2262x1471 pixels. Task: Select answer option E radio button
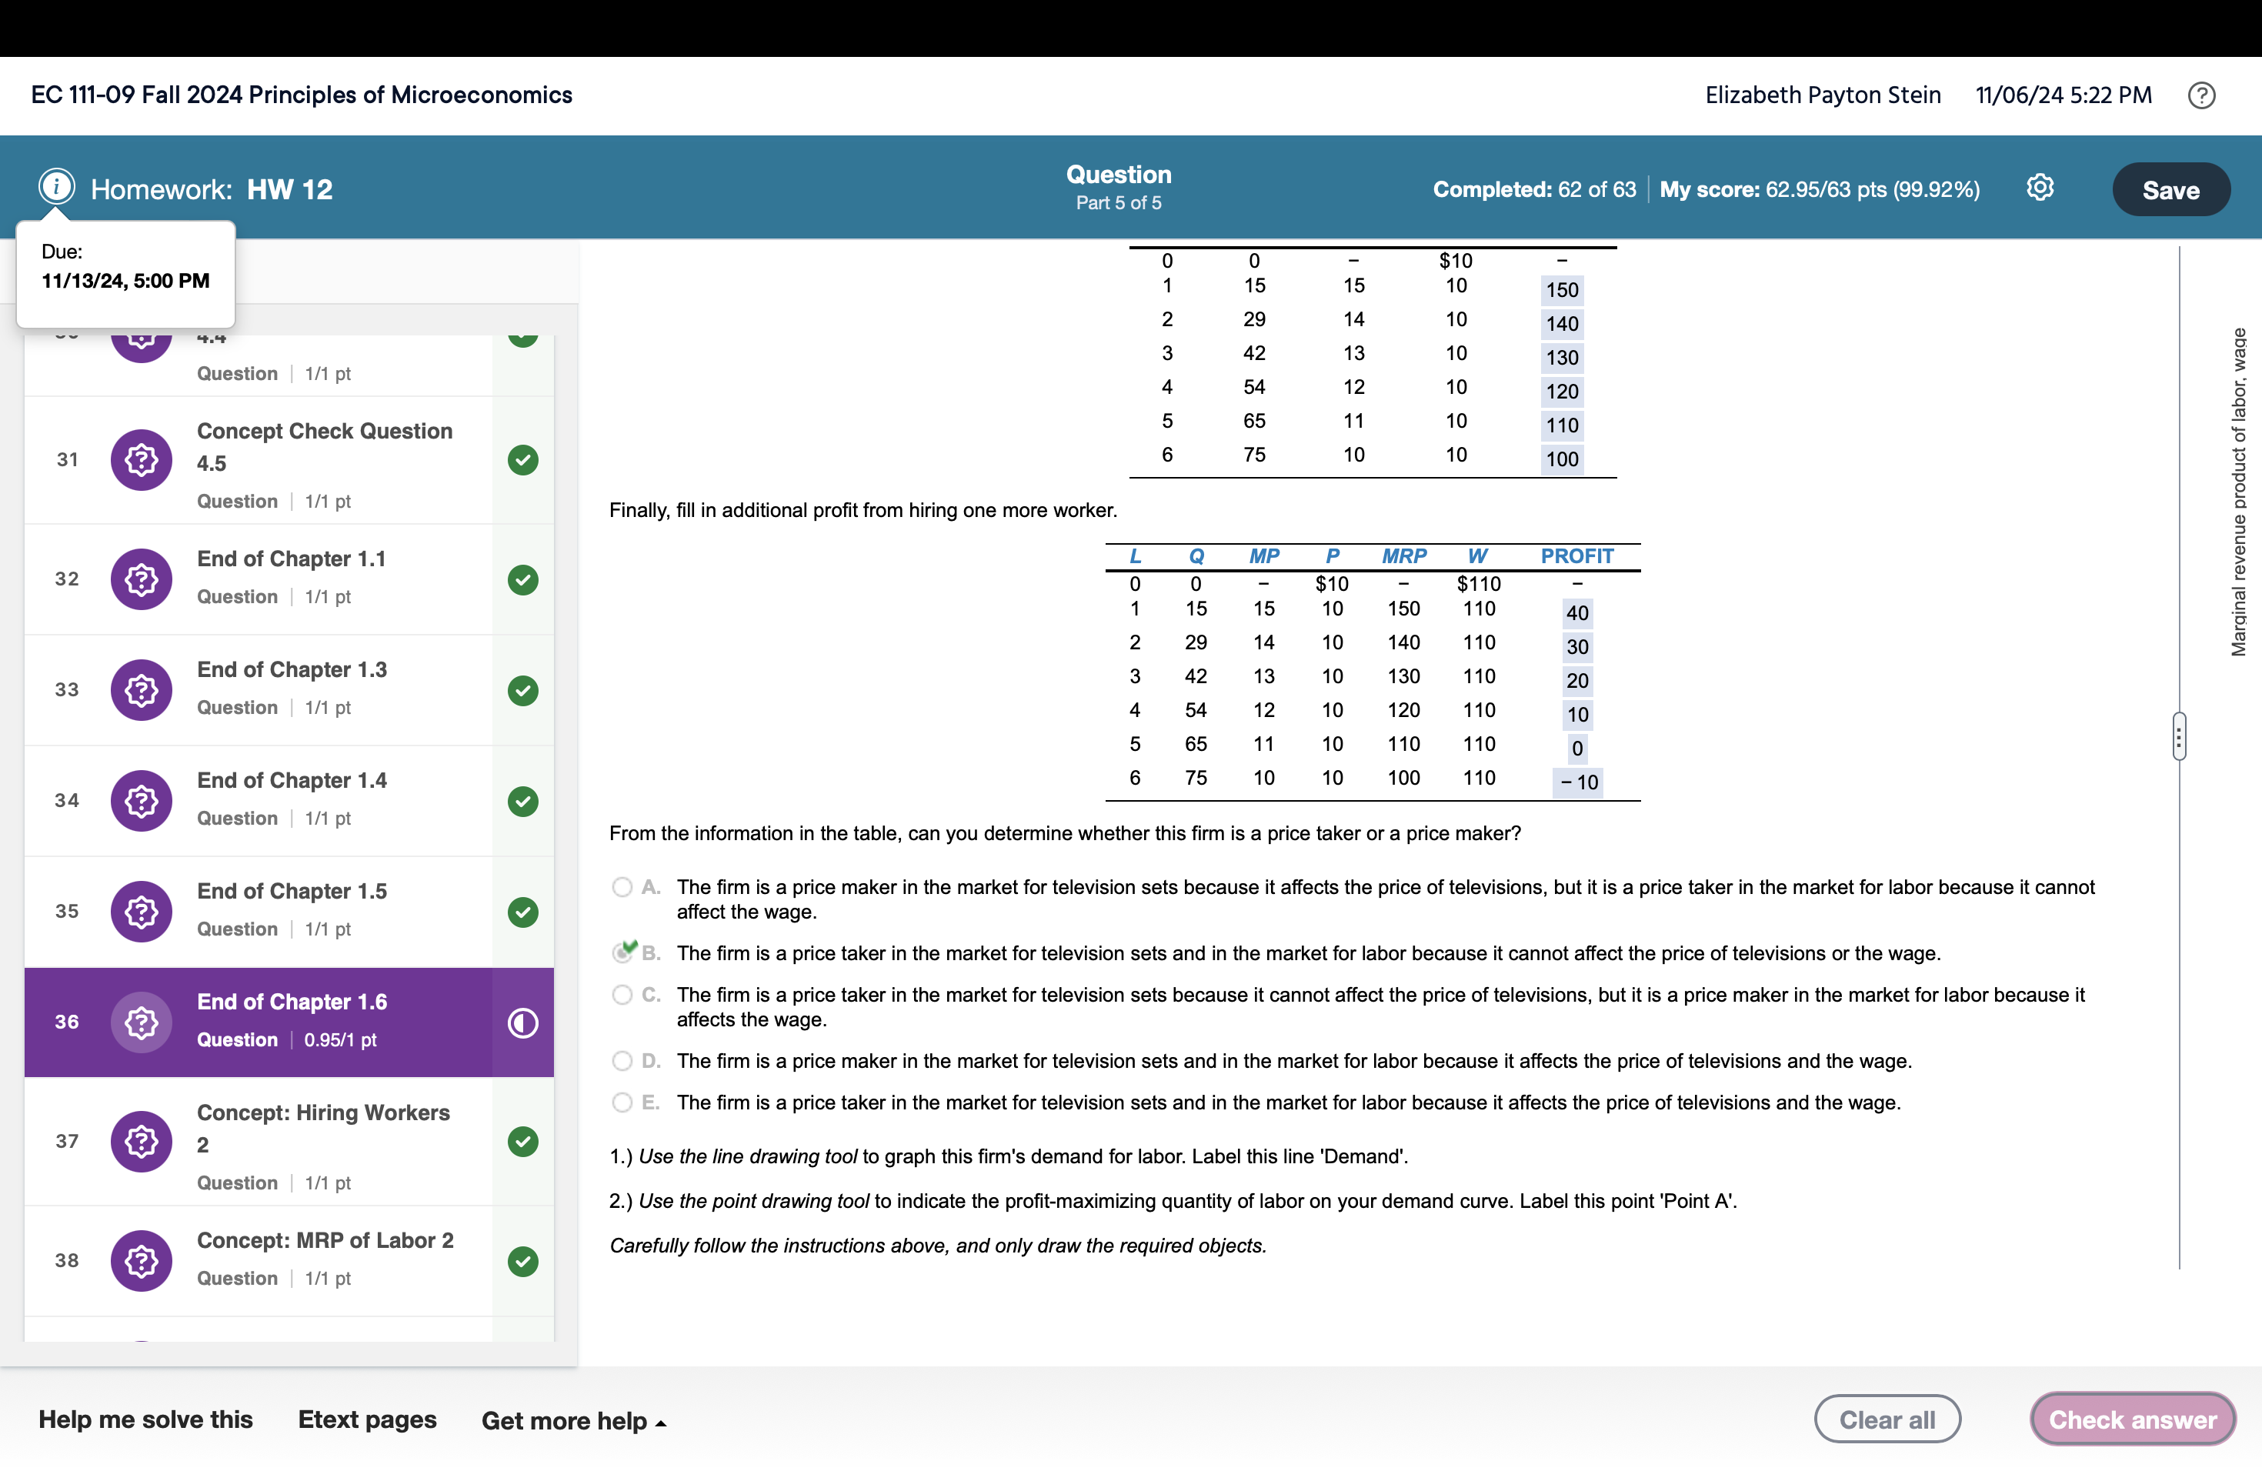(622, 1102)
